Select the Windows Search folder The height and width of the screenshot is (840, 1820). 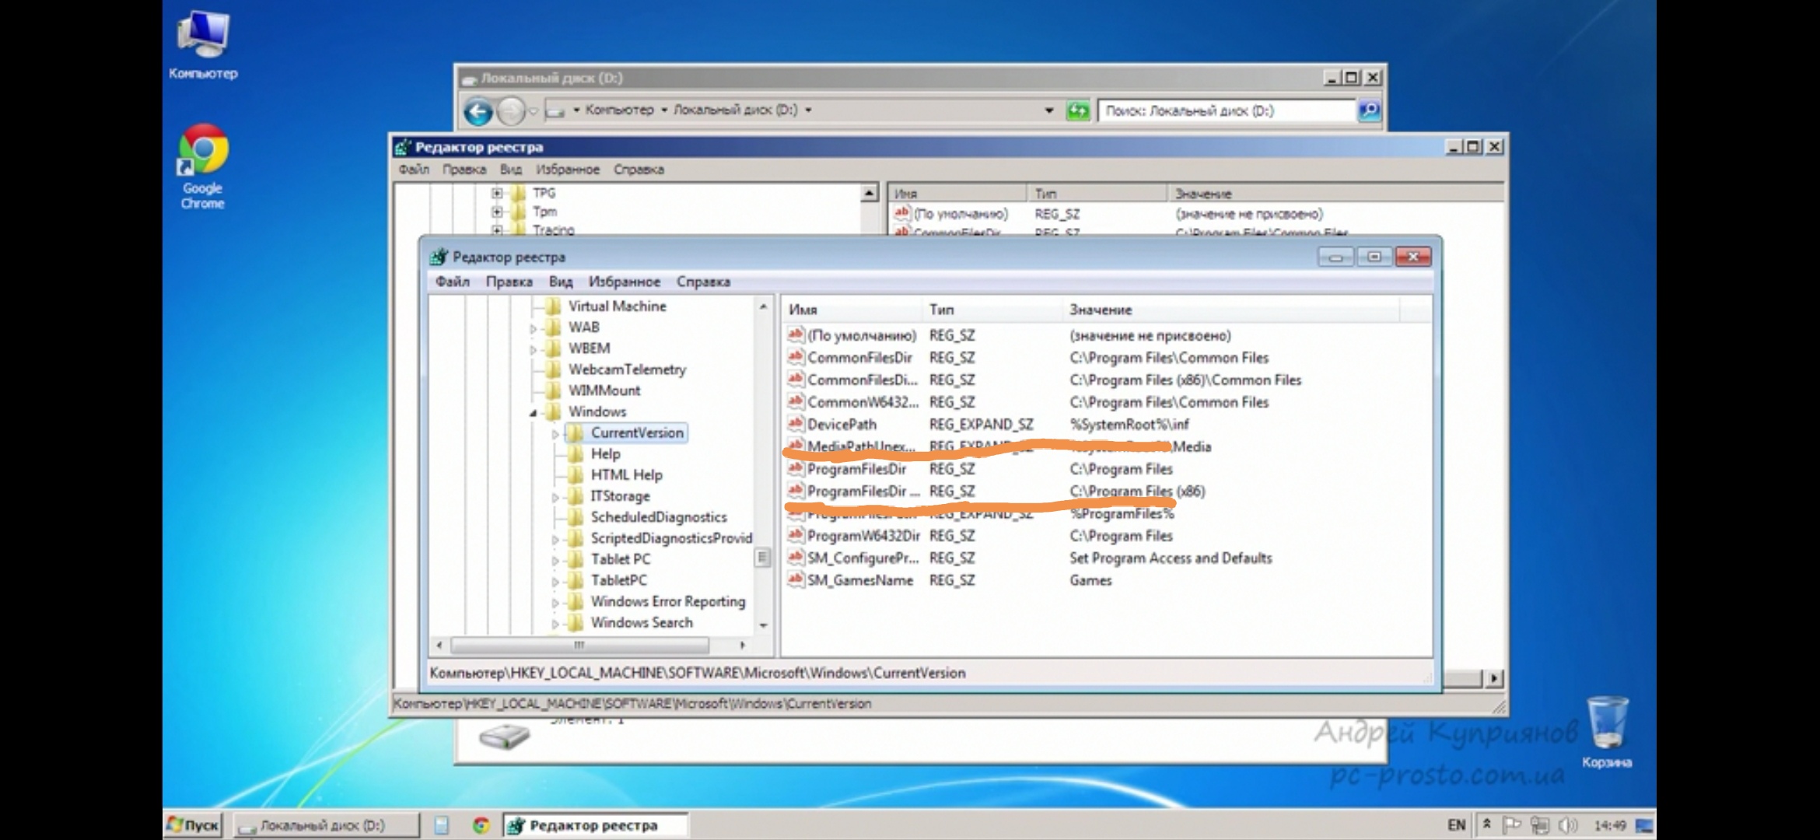[641, 623]
